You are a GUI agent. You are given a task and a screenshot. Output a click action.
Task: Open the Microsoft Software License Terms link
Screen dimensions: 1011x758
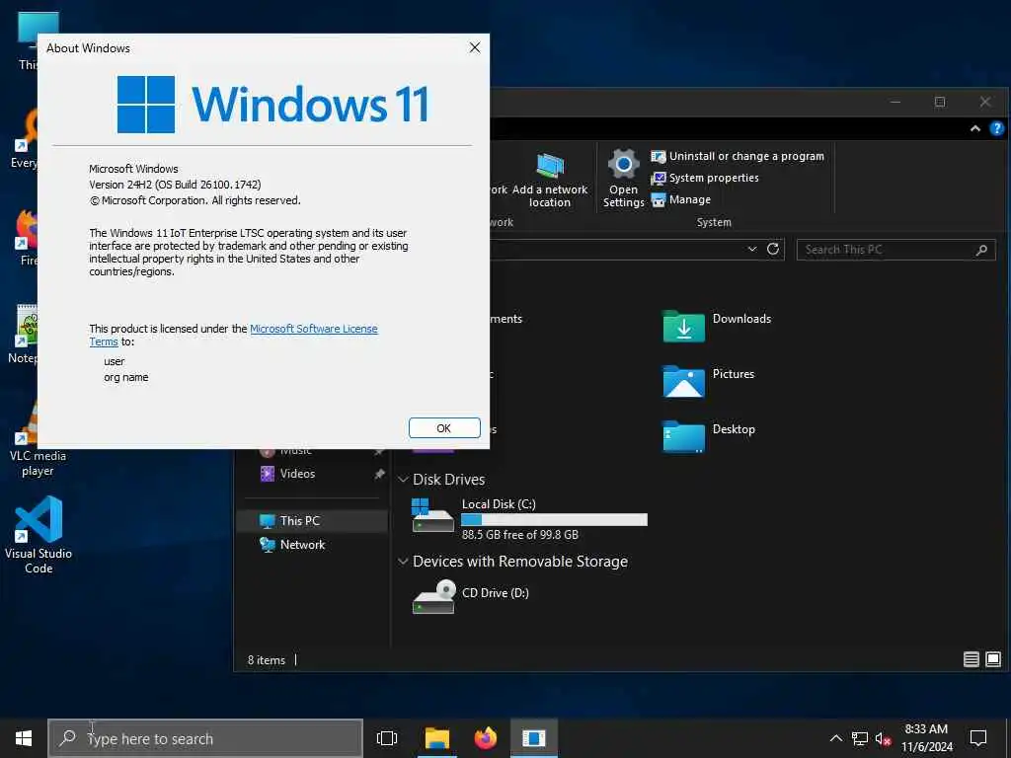pos(313,329)
